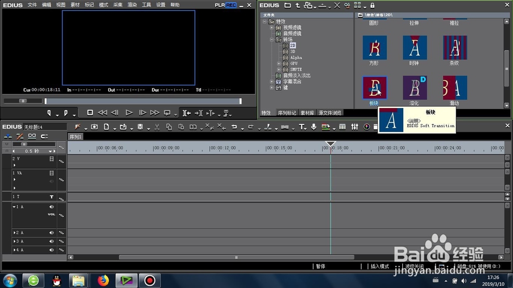Image resolution: width=513 pixels, height=288 pixels.
Task: Click the set default transition icon
Action: [x=285, y=127]
